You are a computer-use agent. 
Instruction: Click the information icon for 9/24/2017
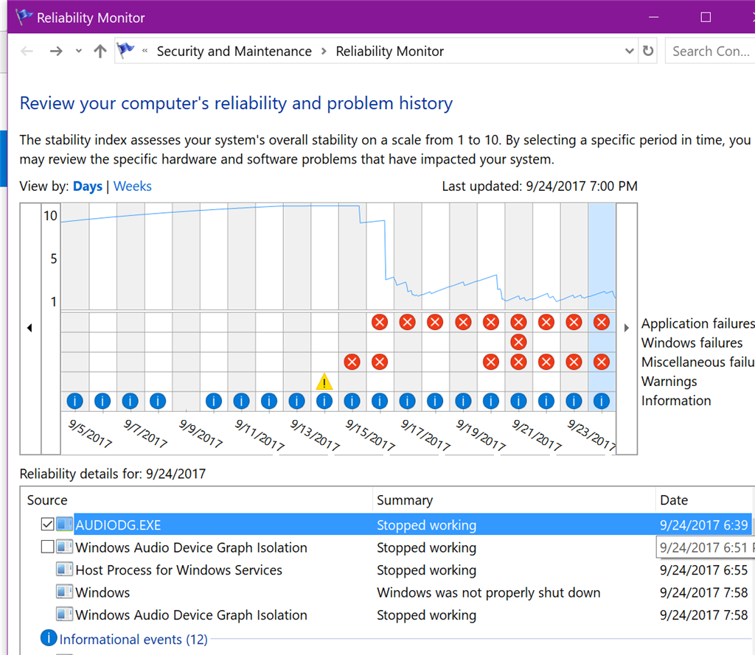click(x=602, y=401)
